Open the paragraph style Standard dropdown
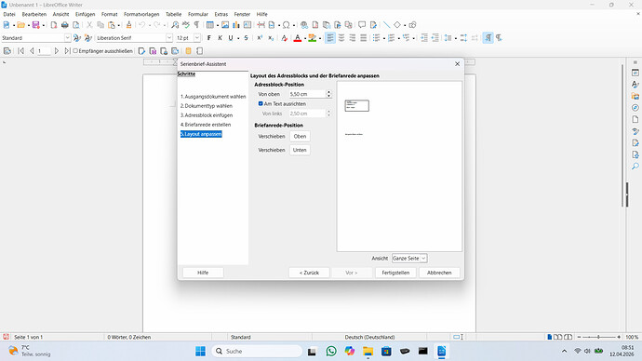 68,38
